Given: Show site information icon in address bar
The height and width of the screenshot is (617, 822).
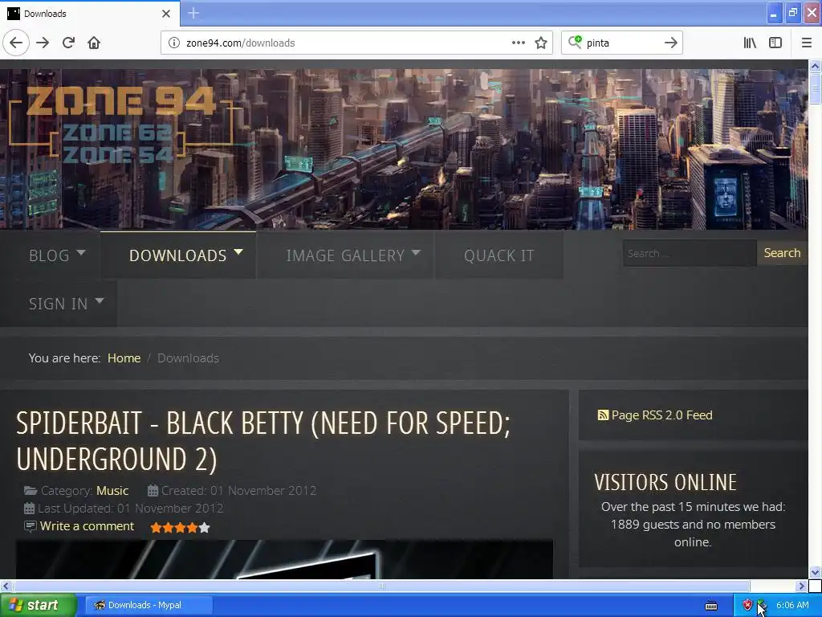Looking at the screenshot, I should tap(173, 43).
